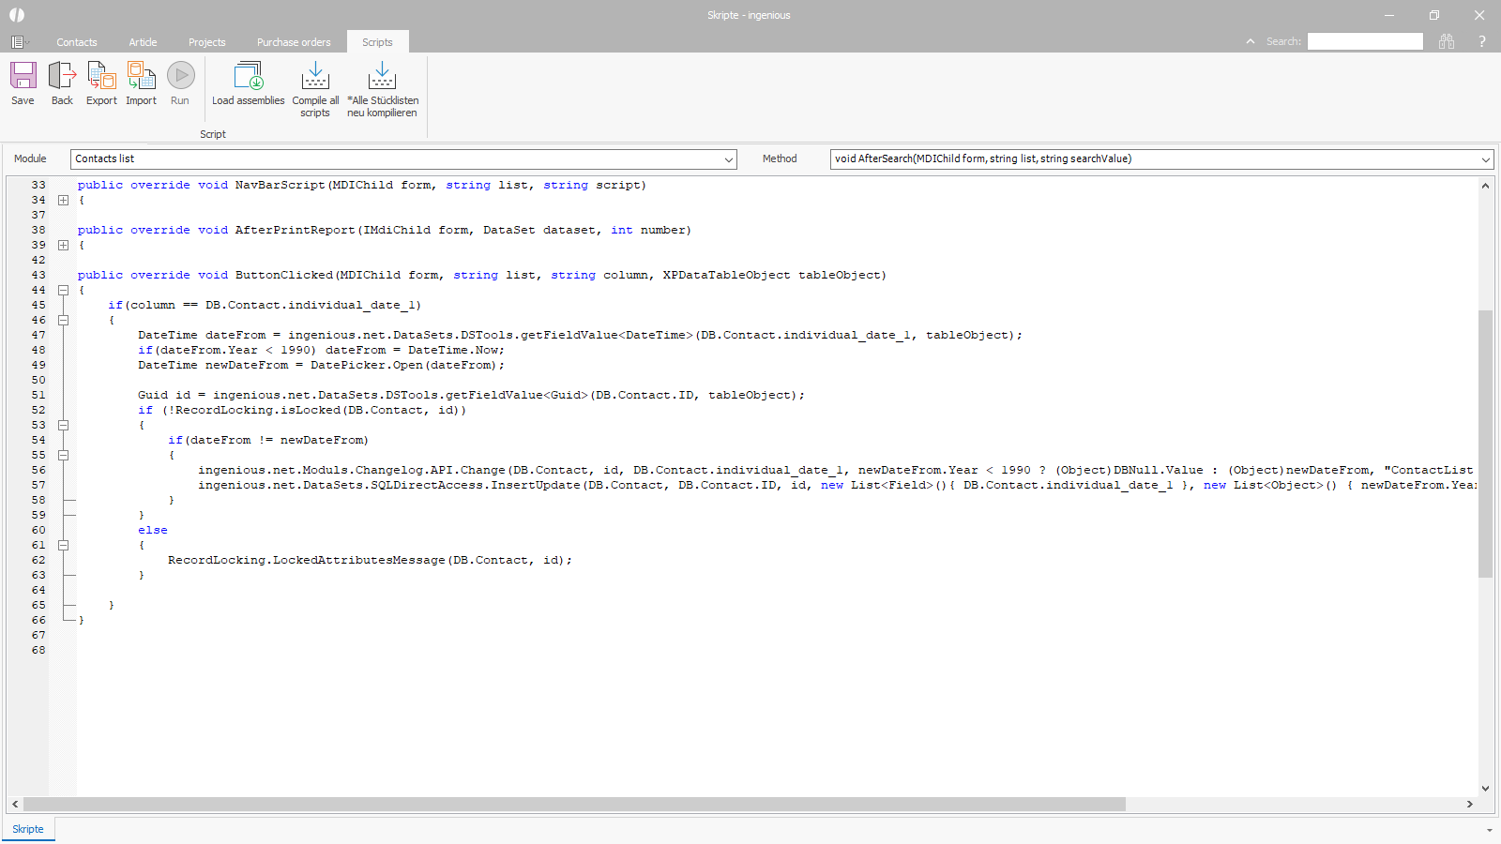Click Load assemblies icon
The width and height of the screenshot is (1501, 844).
tap(248, 77)
